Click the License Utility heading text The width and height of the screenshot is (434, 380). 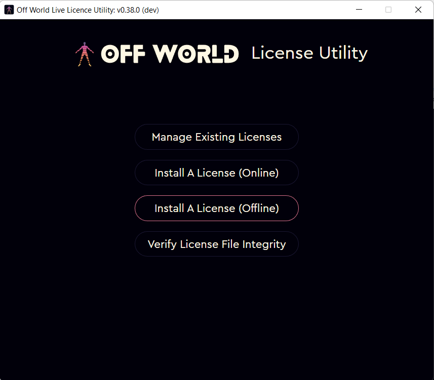(309, 53)
